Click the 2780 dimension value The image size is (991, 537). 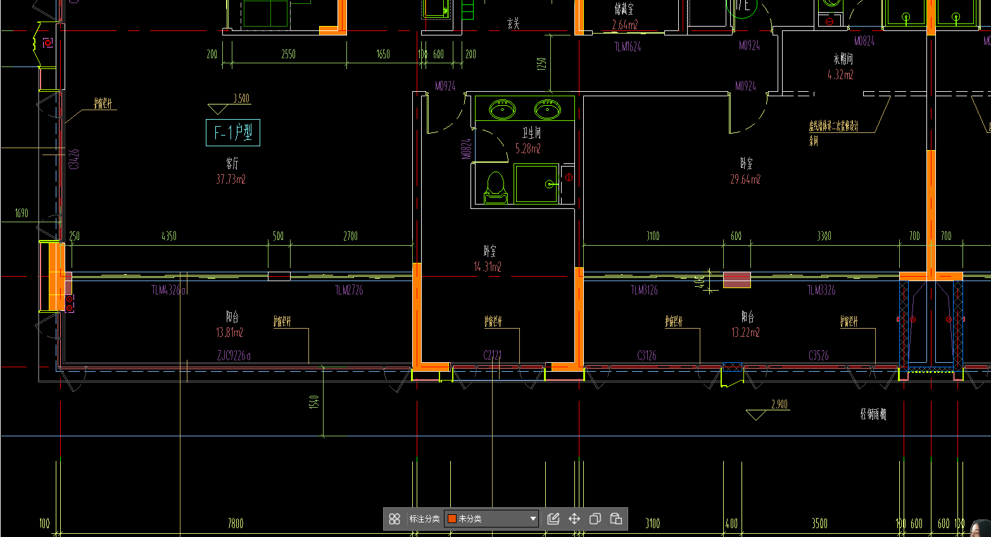[x=350, y=236]
